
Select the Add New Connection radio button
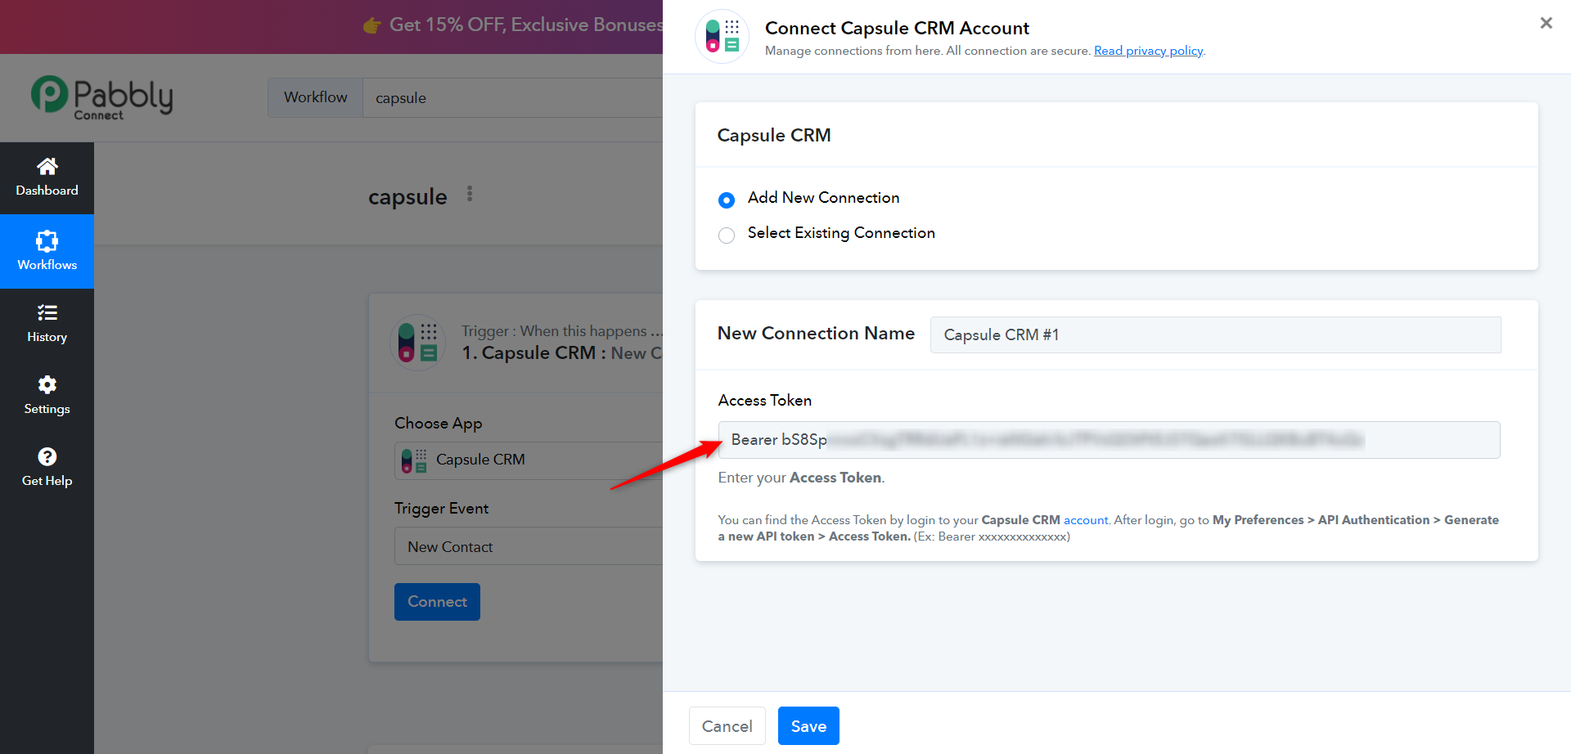pyautogui.click(x=727, y=200)
